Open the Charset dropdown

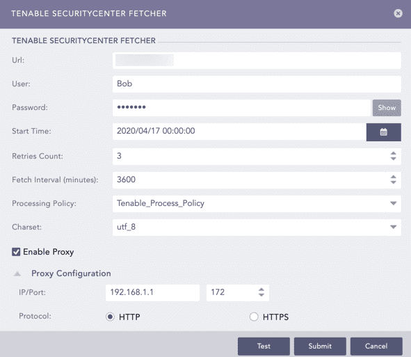(x=393, y=227)
